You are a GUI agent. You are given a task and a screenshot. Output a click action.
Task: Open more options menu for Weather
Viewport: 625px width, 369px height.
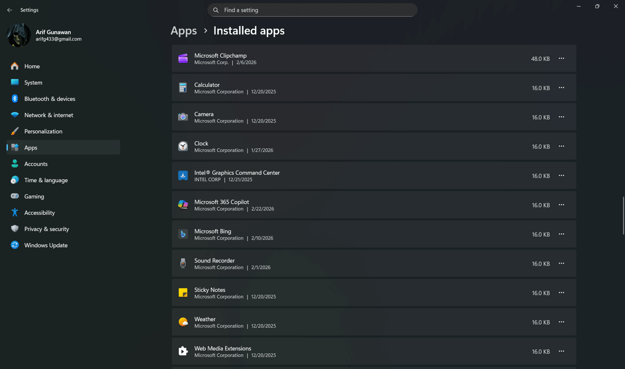[x=561, y=322]
